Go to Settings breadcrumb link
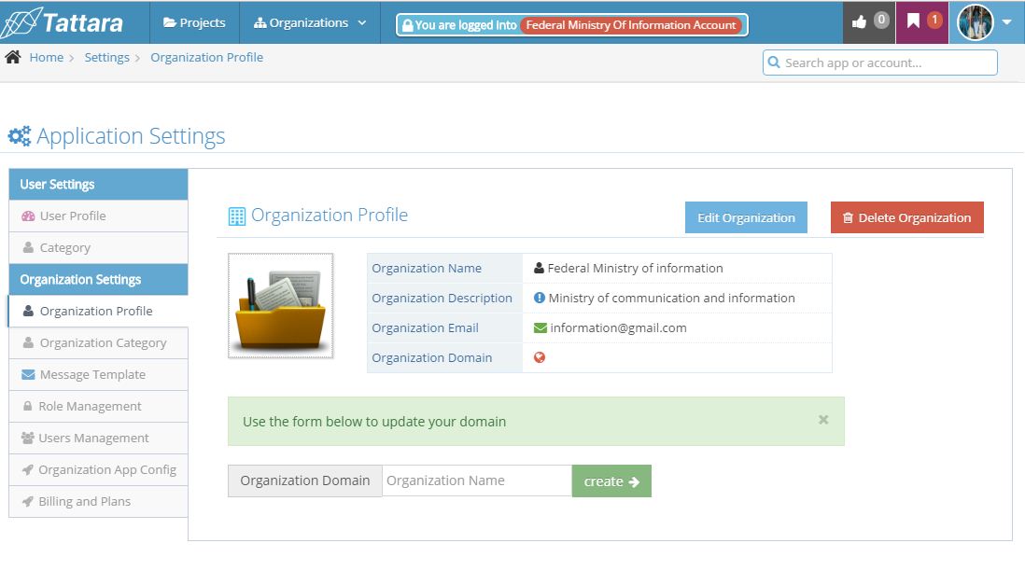This screenshot has height=571, width=1025. click(x=106, y=58)
